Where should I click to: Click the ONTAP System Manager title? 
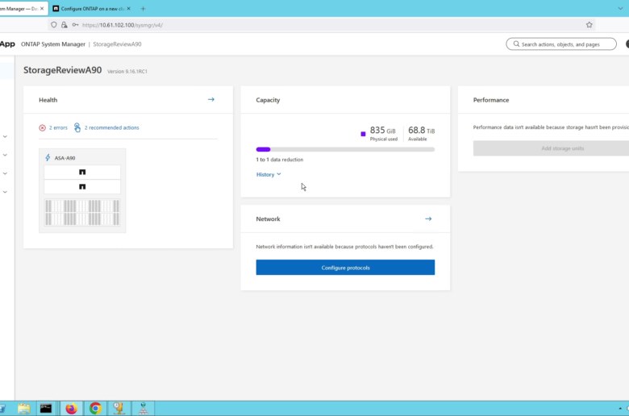(x=53, y=44)
